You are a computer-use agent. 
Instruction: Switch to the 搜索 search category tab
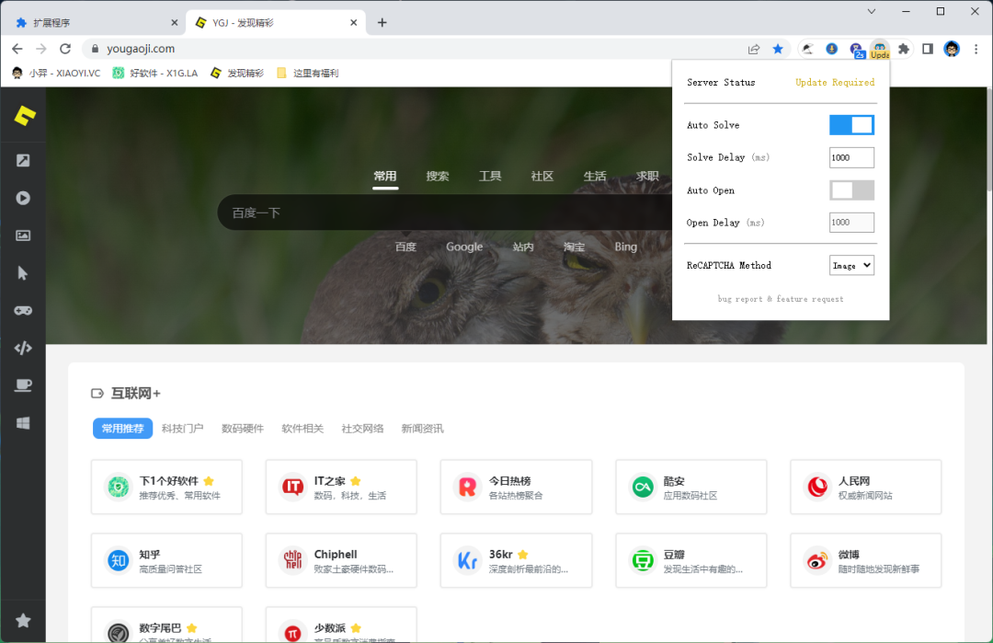pyautogui.click(x=438, y=176)
